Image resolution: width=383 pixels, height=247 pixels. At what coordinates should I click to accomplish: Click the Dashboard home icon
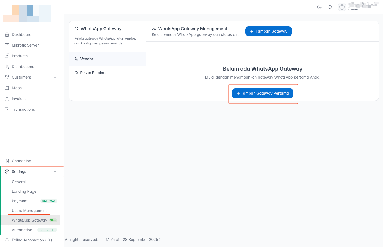7,34
